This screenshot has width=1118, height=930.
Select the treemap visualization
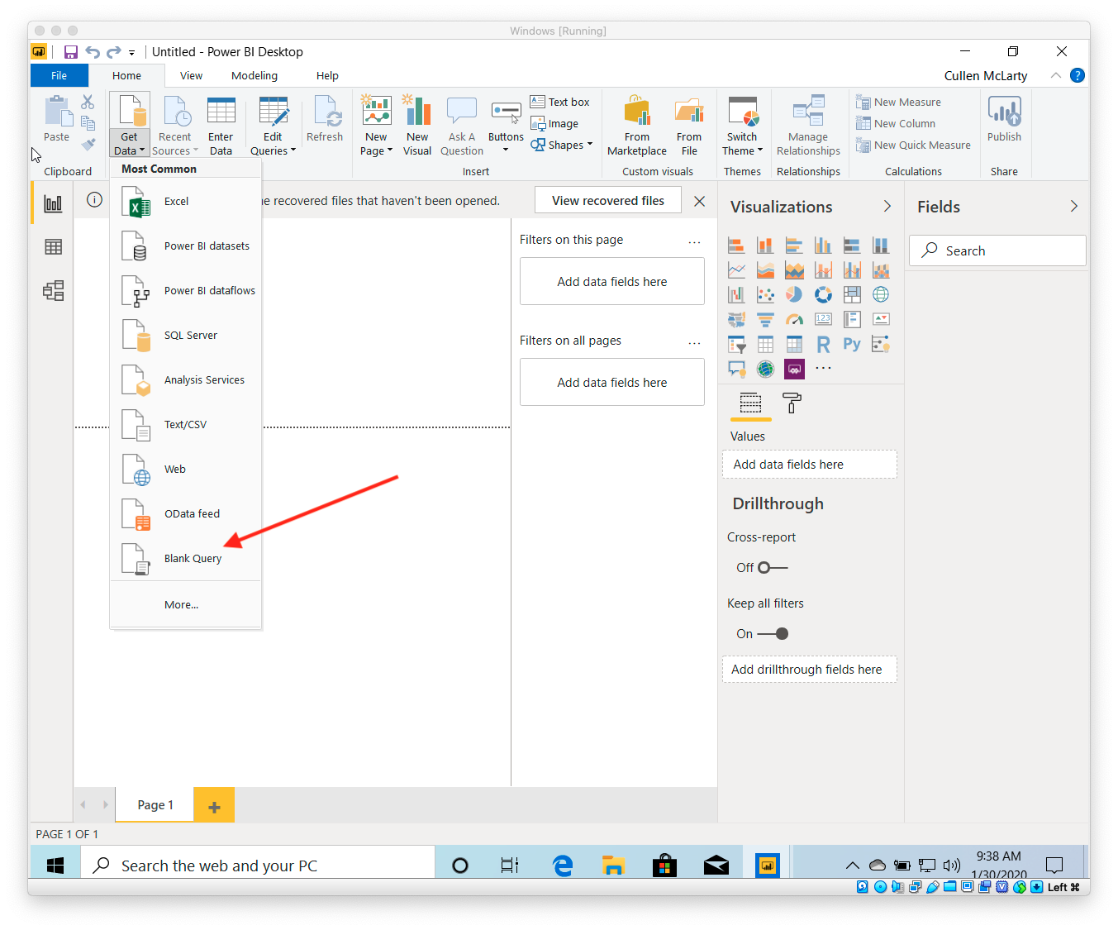[x=852, y=294]
